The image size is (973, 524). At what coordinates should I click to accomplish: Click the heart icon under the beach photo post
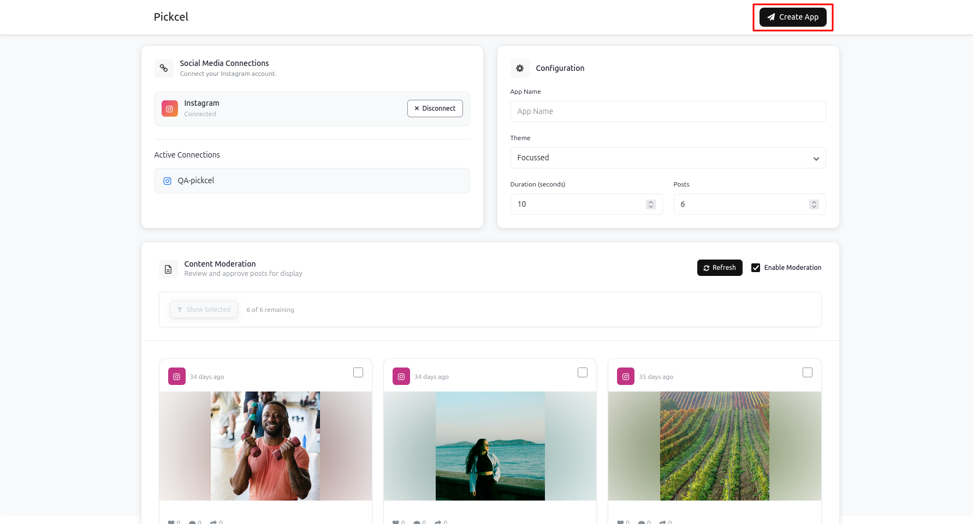click(x=398, y=521)
